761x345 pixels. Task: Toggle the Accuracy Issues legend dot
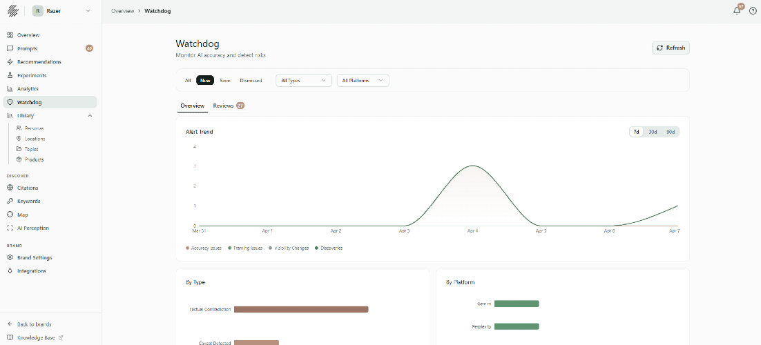(x=187, y=248)
